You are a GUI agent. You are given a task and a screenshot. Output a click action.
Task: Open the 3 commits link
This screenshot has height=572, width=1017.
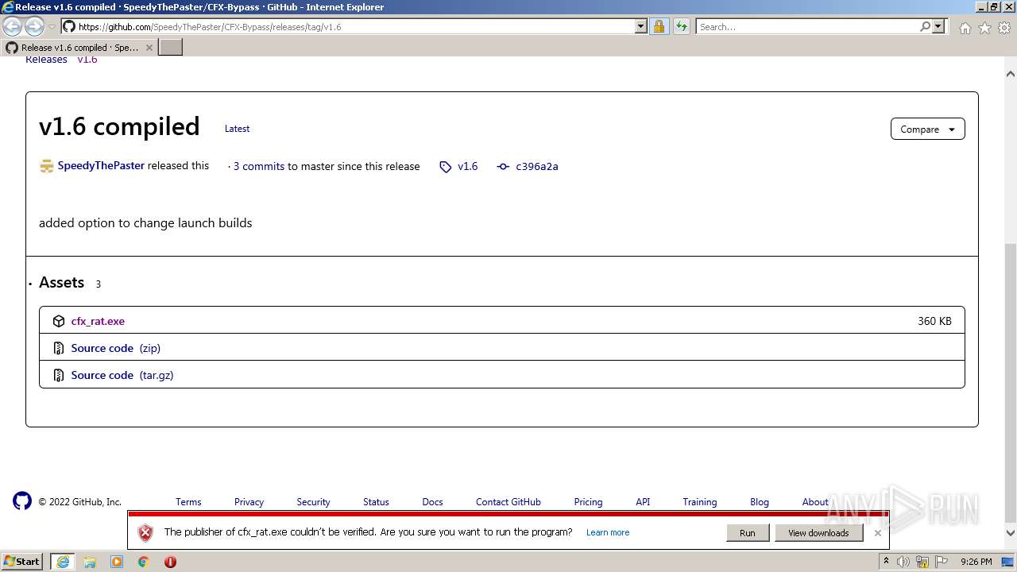click(x=259, y=166)
